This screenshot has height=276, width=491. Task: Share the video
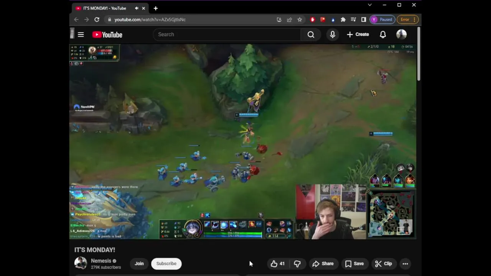[323, 264]
